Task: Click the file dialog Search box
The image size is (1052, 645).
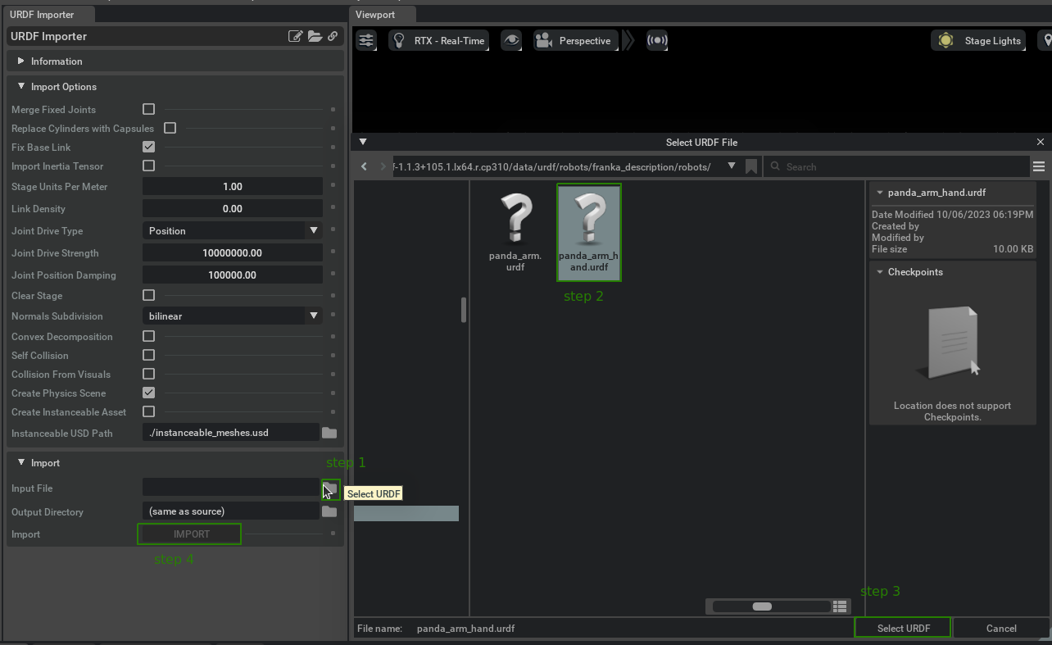Action: 897,166
